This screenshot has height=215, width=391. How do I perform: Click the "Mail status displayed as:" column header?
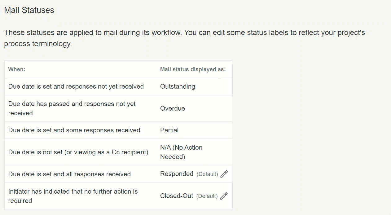coord(193,69)
